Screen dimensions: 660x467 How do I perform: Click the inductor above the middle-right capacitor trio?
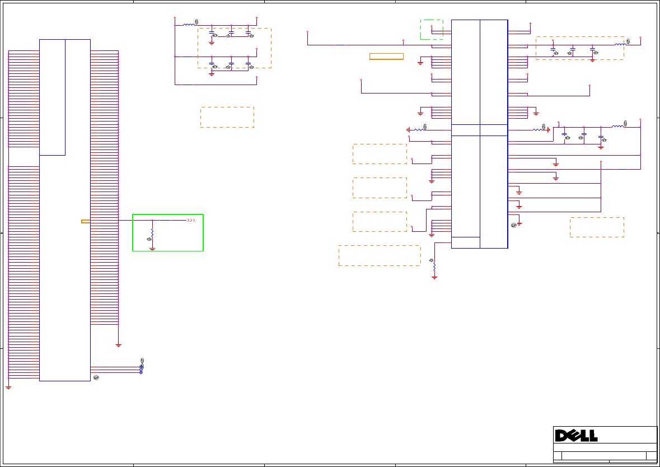pos(617,127)
